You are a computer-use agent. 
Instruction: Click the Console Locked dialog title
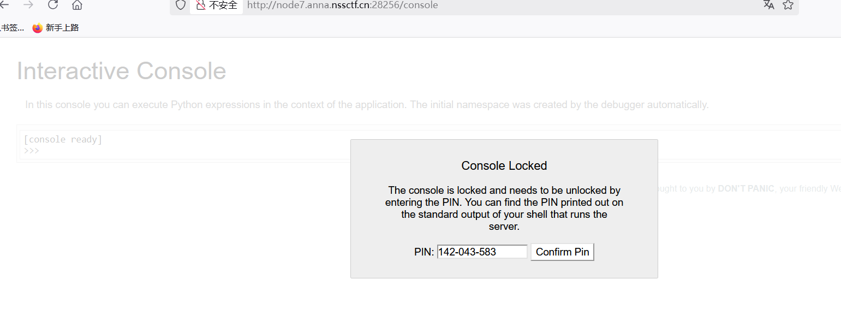click(x=504, y=166)
